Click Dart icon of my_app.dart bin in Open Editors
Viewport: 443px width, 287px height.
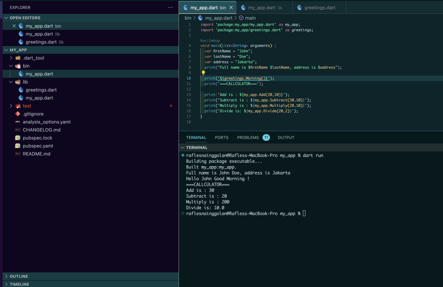pos(21,26)
